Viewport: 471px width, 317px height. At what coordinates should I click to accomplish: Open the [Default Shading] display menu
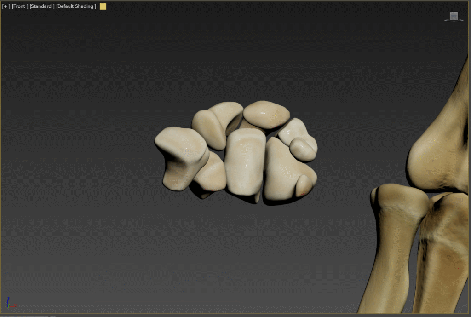point(76,6)
